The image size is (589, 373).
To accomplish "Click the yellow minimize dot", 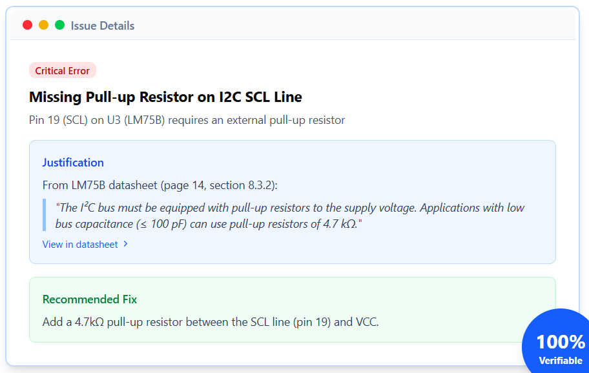I will pyautogui.click(x=43, y=25).
